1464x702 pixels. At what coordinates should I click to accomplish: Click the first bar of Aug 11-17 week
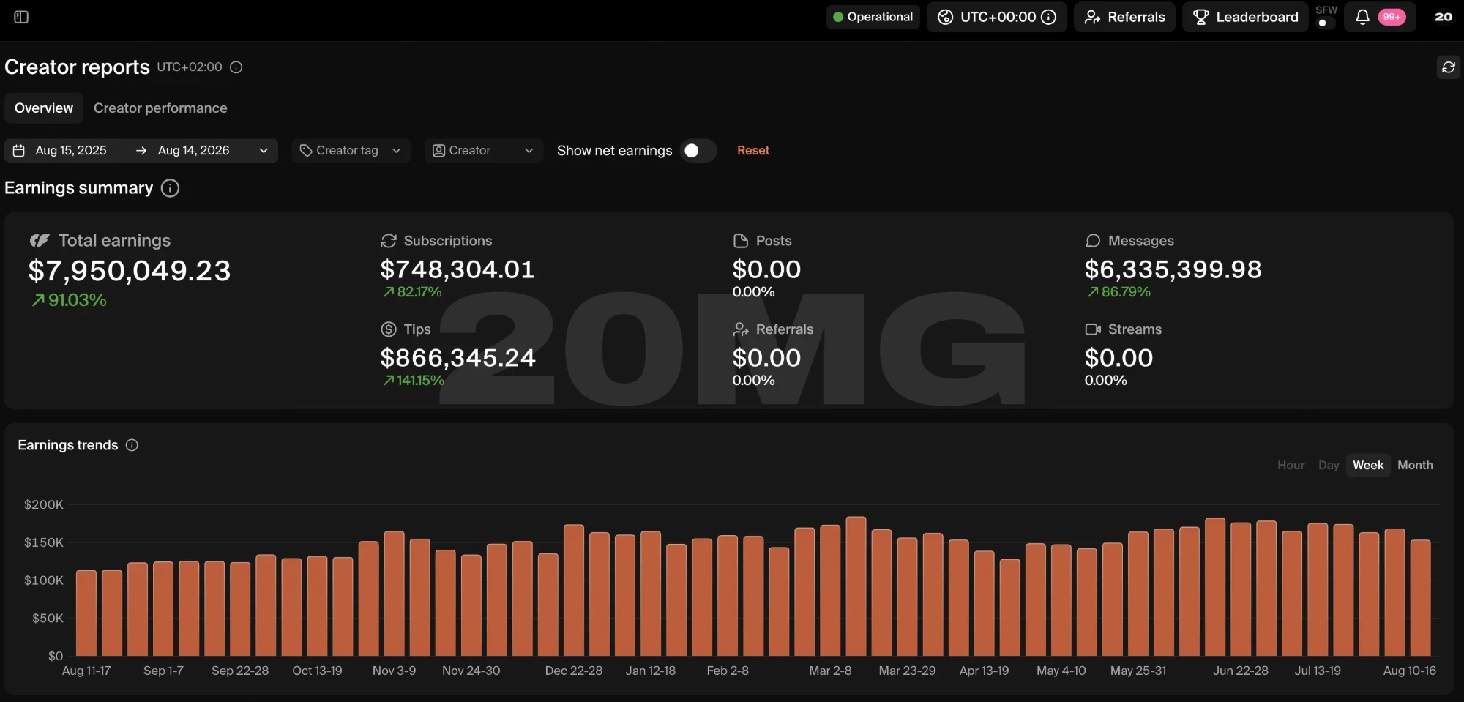coord(86,613)
